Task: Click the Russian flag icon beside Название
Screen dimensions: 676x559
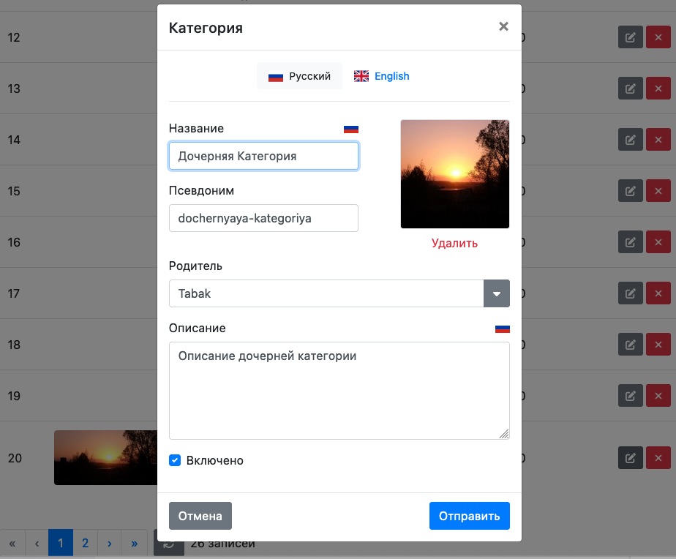Action: point(351,129)
